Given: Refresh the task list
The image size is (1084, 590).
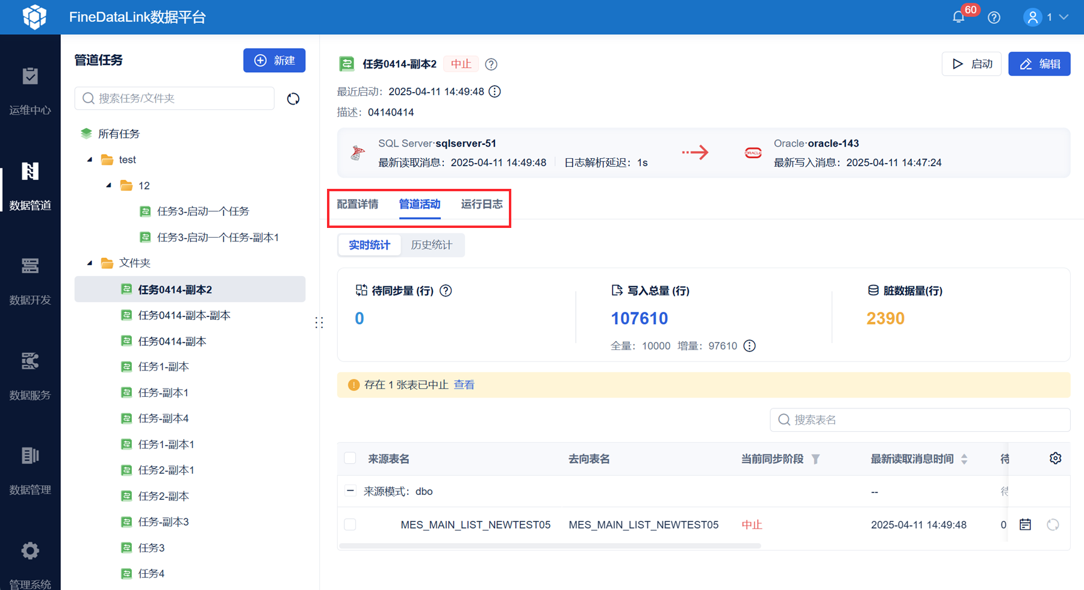Looking at the screenshot, I should pos(293,99).
